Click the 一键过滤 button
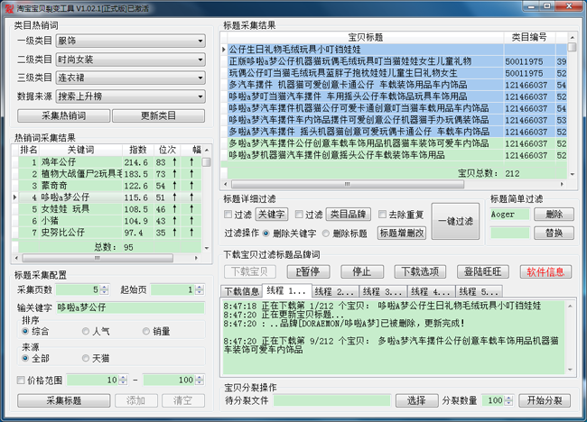 [x=457, y=221]
